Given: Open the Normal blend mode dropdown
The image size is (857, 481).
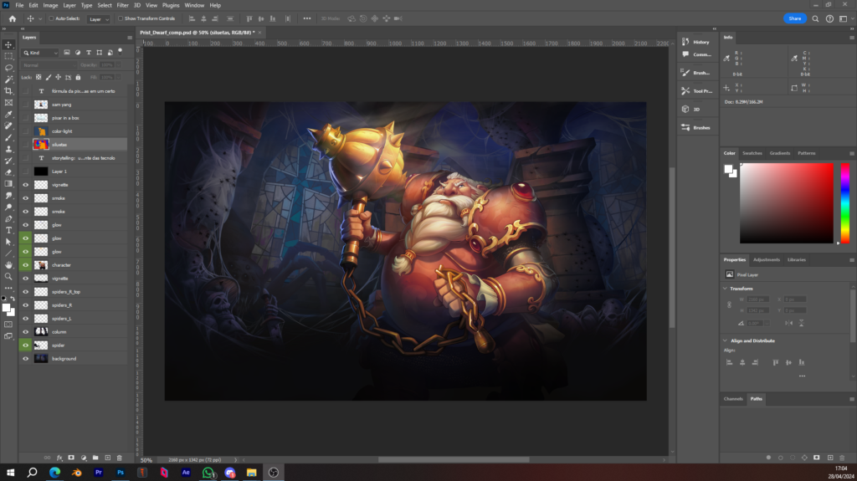Looking at the screenshot, I should coord(49,65).
